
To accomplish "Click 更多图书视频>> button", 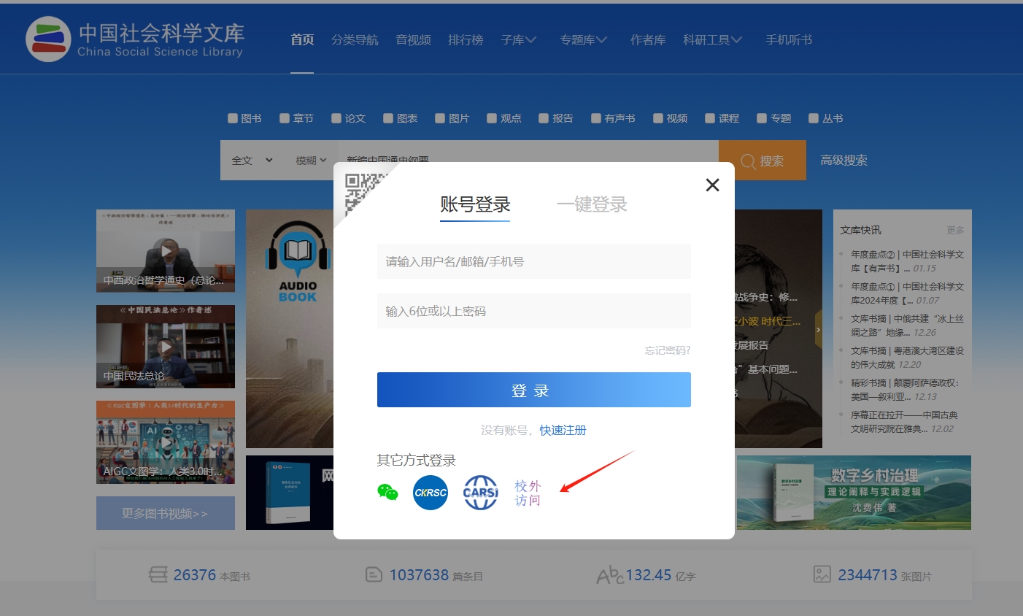I will click(x=166, y=513).
